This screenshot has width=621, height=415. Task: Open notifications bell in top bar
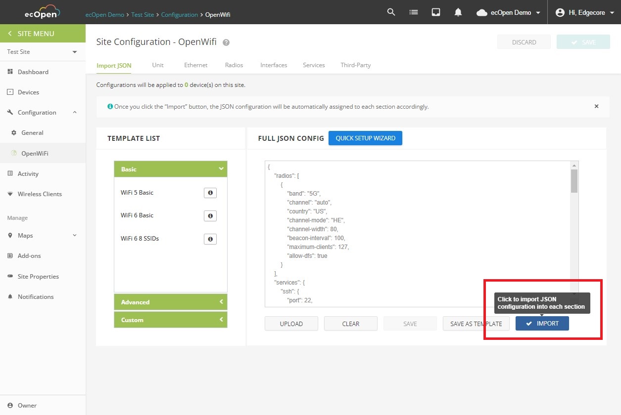(458, 12)
